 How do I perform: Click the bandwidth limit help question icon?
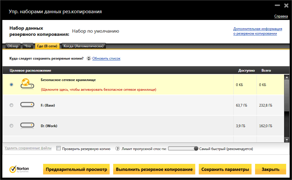click(118, 149)
